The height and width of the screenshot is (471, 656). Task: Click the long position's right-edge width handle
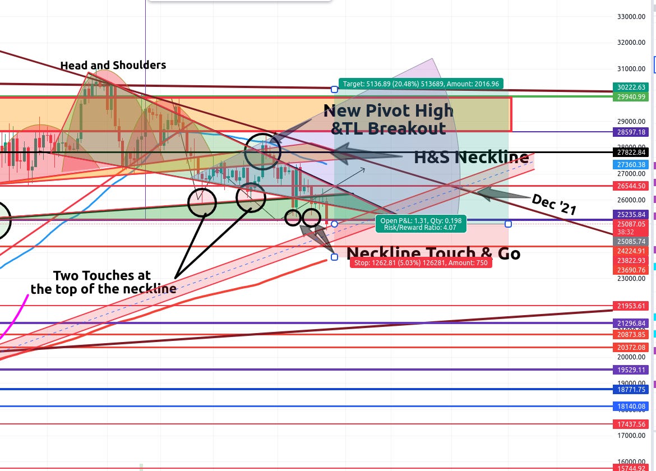[x=508, y=224]
